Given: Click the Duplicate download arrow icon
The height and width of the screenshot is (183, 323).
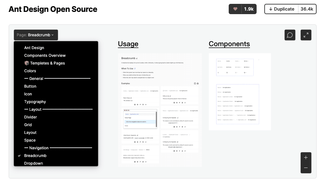Looking at the screenshot, I should point(271,9).
